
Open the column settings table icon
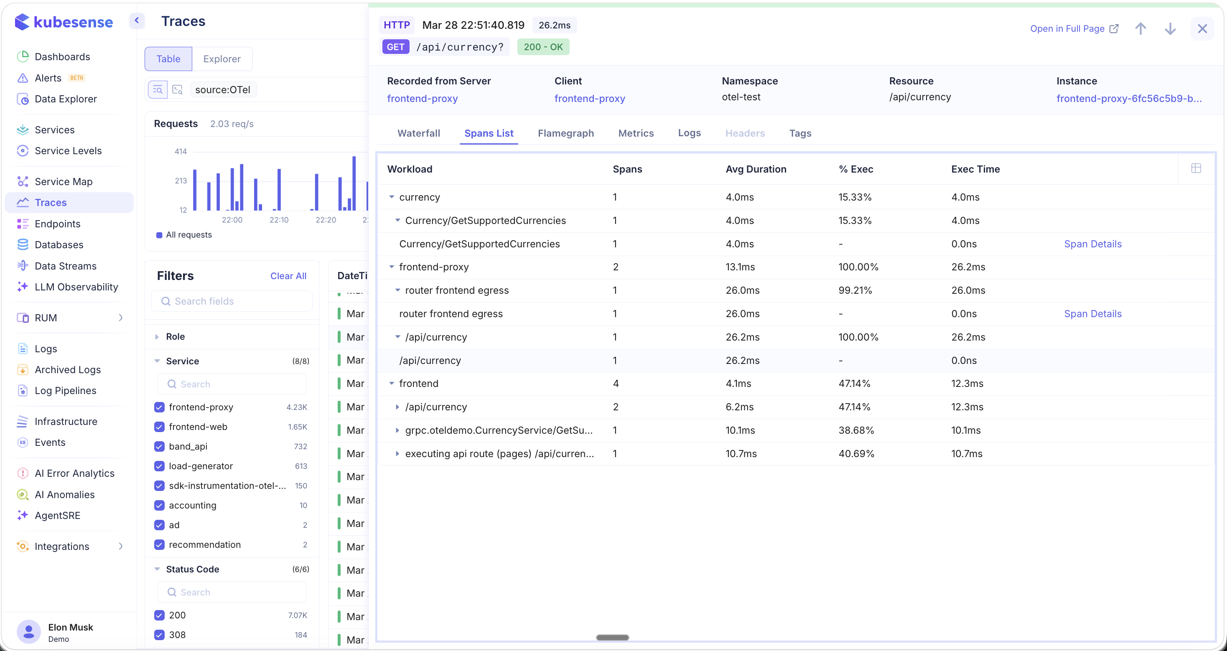click(x=1196, y=168)
